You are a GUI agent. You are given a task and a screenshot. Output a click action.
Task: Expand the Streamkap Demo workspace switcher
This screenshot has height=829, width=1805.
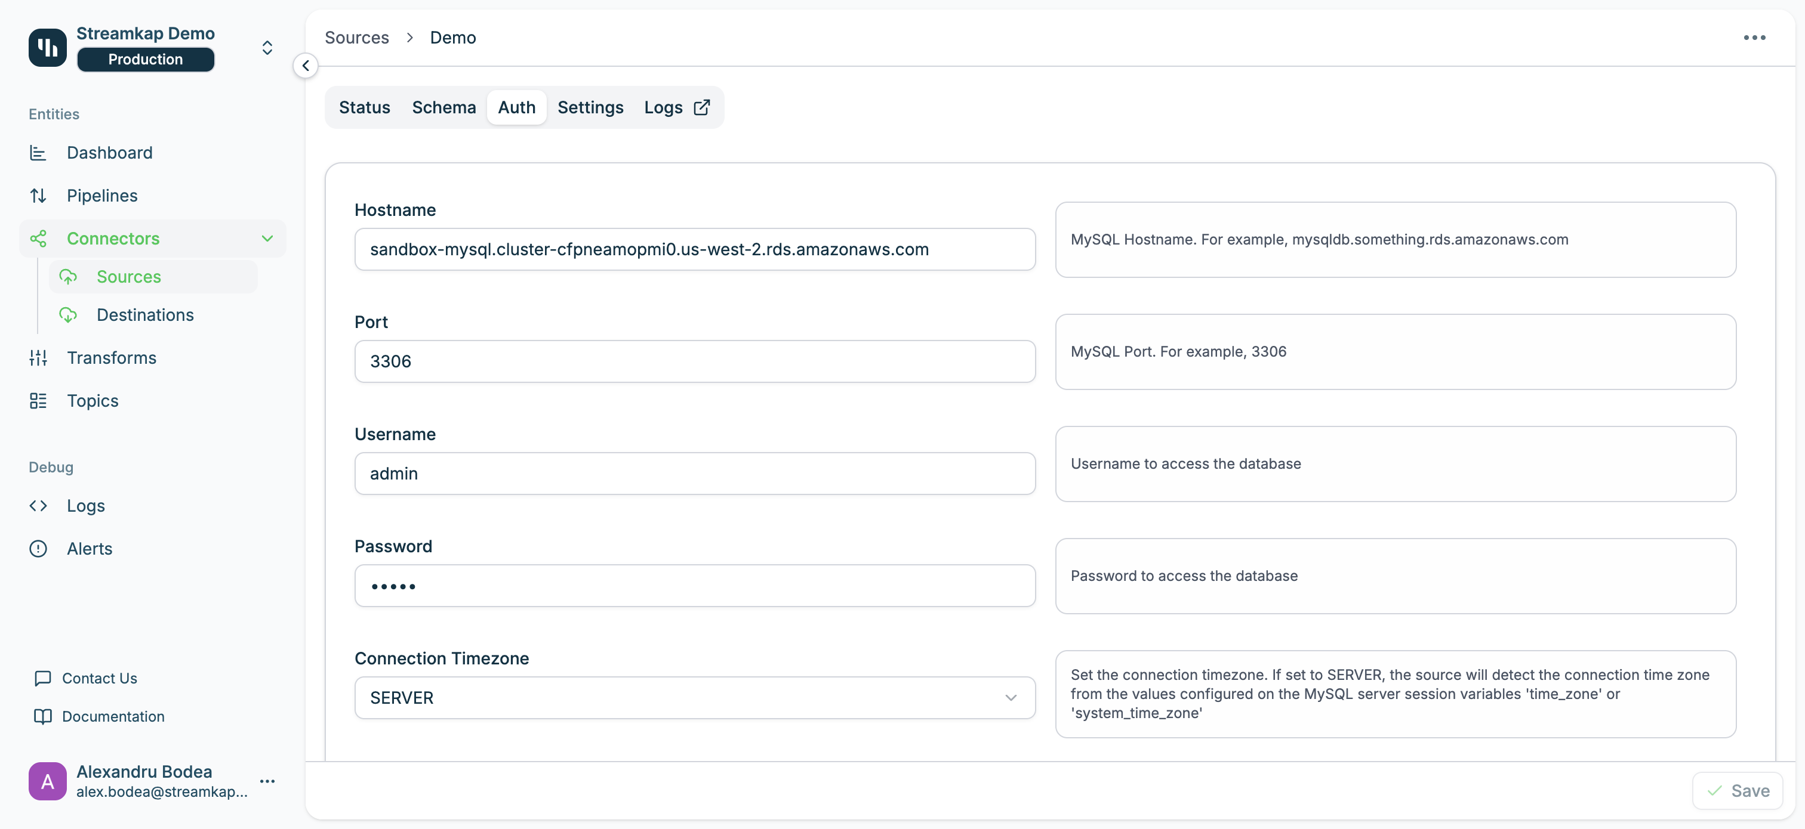[x=267, y=47]
